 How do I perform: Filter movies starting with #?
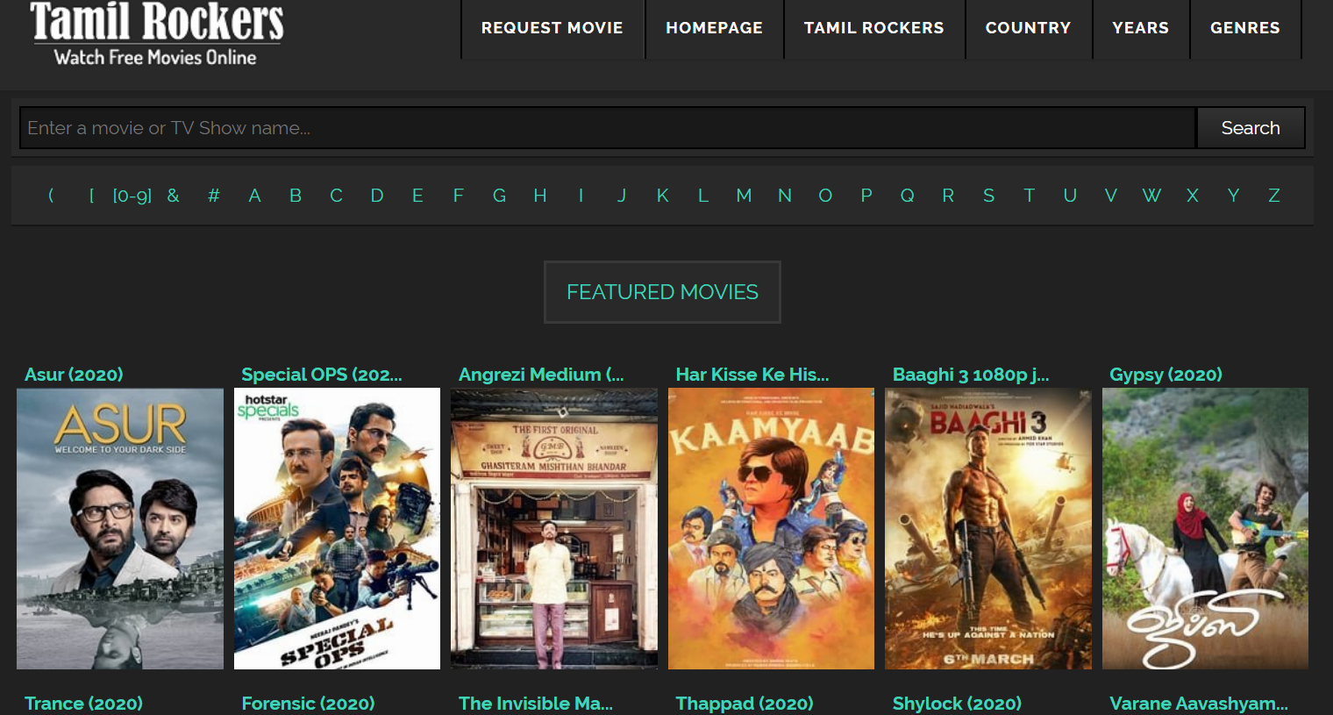click(213, 196)
